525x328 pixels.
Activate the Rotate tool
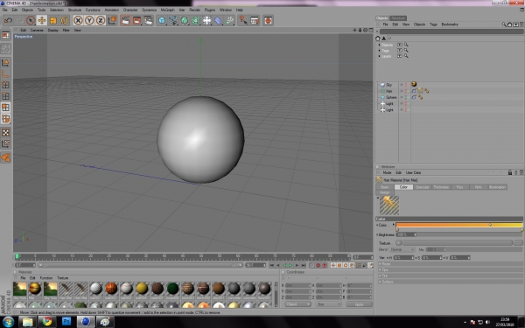[64, 20]
